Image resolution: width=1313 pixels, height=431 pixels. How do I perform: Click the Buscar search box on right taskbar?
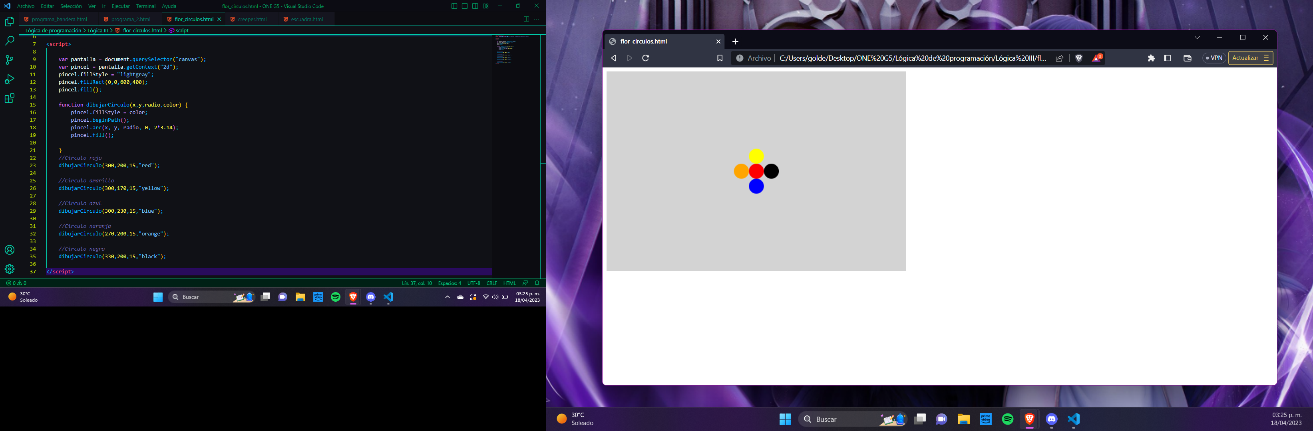tap(852, 419)
